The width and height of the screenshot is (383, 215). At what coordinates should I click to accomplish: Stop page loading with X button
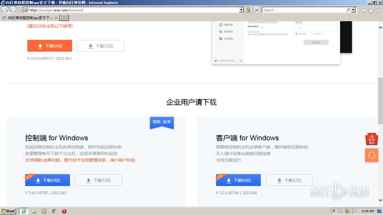(x=256, y=10)
